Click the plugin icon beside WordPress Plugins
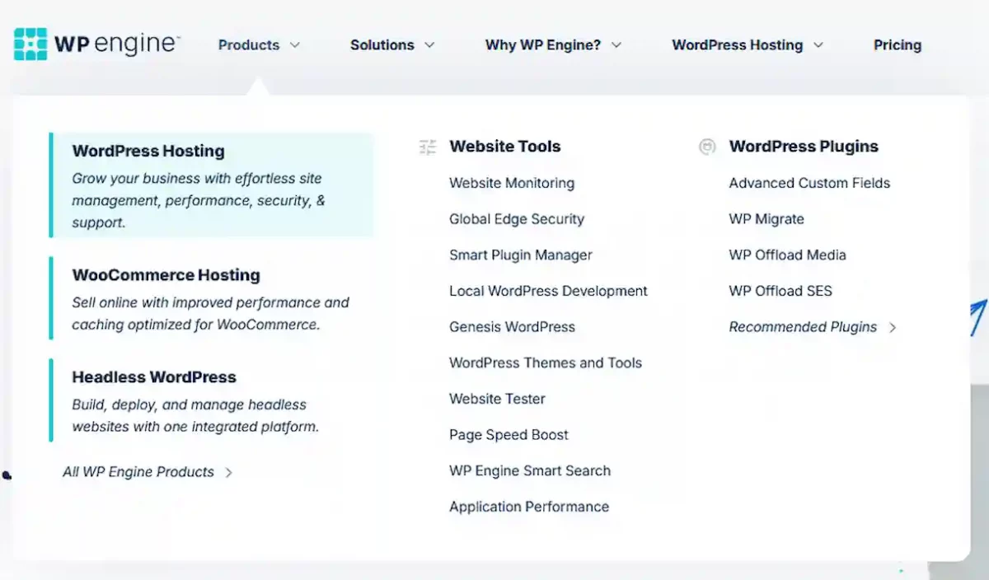Viewport: 989px width, 580px height. [x=707, y=146]
